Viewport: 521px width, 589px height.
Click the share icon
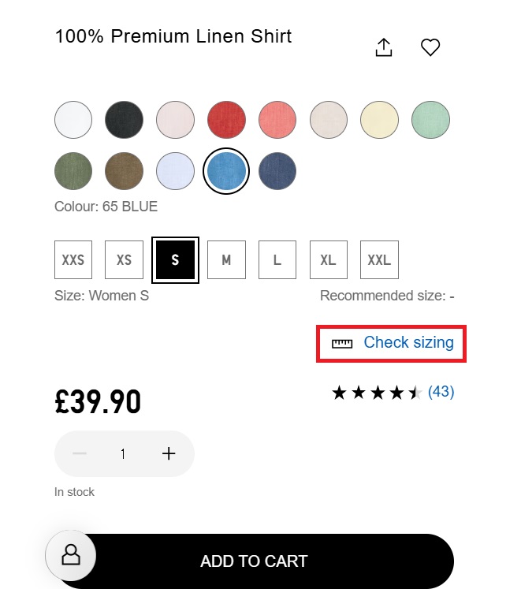point(383,48)
